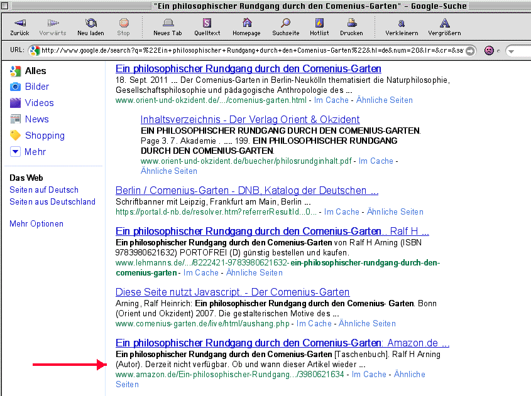Zoom in with Vergrößern icon

pyautogui.click(x=444, y=23)
